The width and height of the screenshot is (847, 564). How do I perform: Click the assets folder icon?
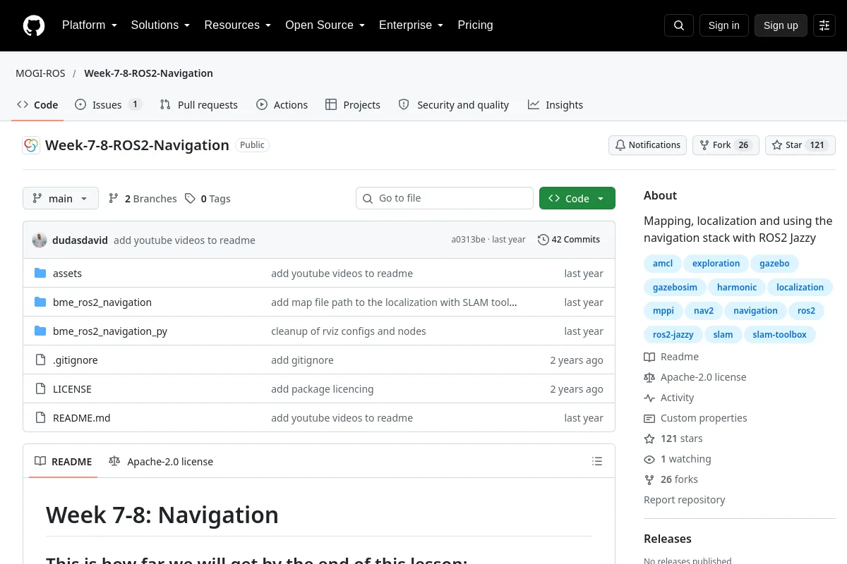[x=40, y=274]
